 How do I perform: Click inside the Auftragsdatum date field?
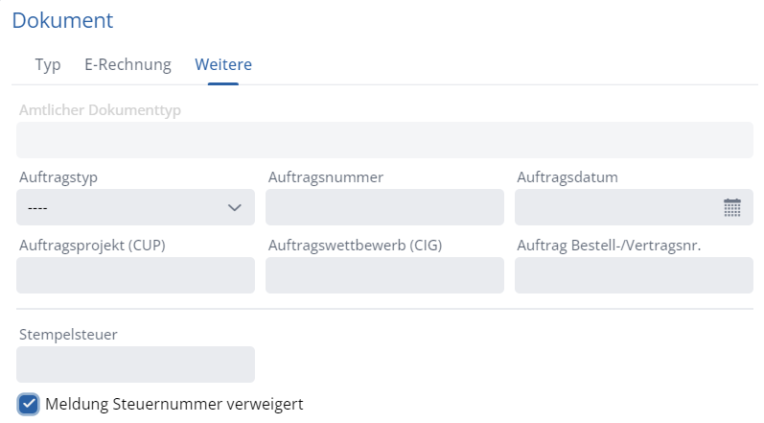614,207
